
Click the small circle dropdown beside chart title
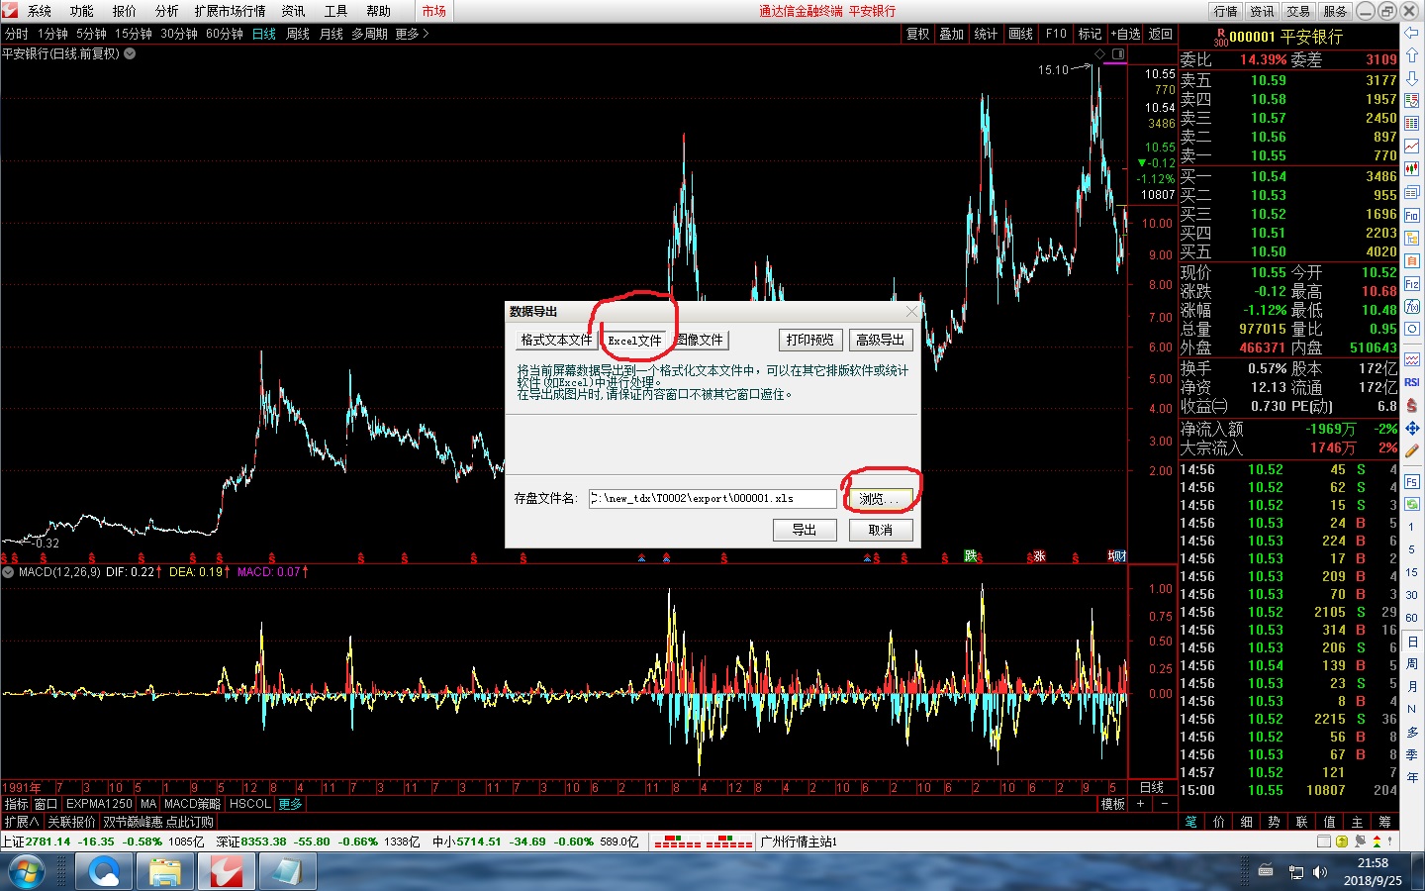coord(130,53)
